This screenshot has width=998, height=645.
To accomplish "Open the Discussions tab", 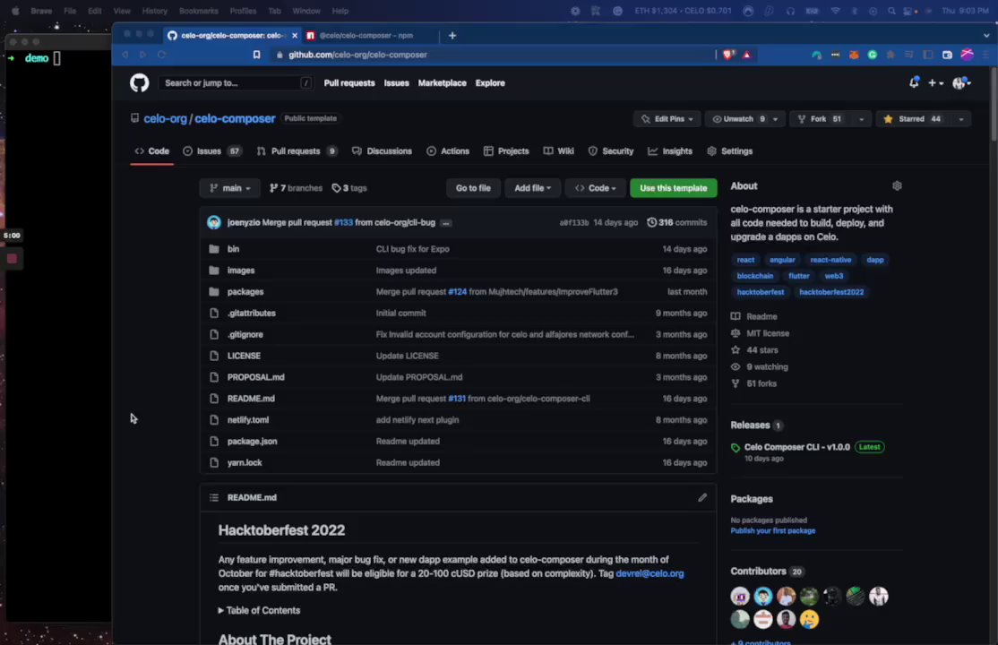I will [382, 150].
